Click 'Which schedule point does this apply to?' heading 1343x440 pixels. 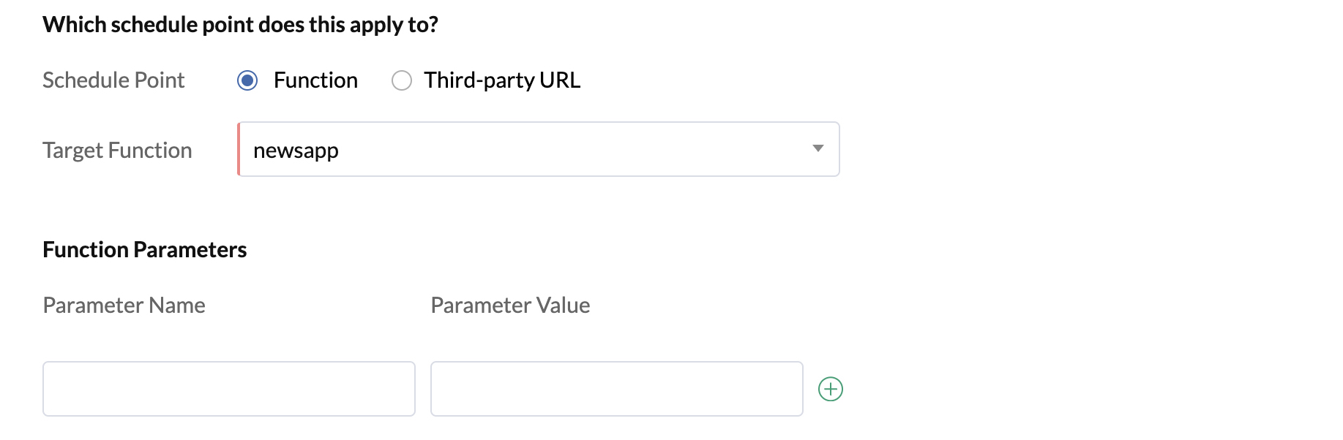tap(240, 25)
